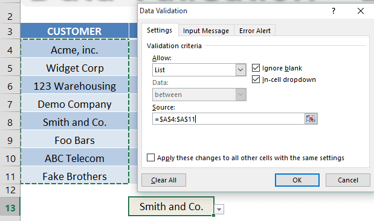Click the Source range selector collapse icon
This screenshot has height=221, width=374.
click(x=311, y=119)
